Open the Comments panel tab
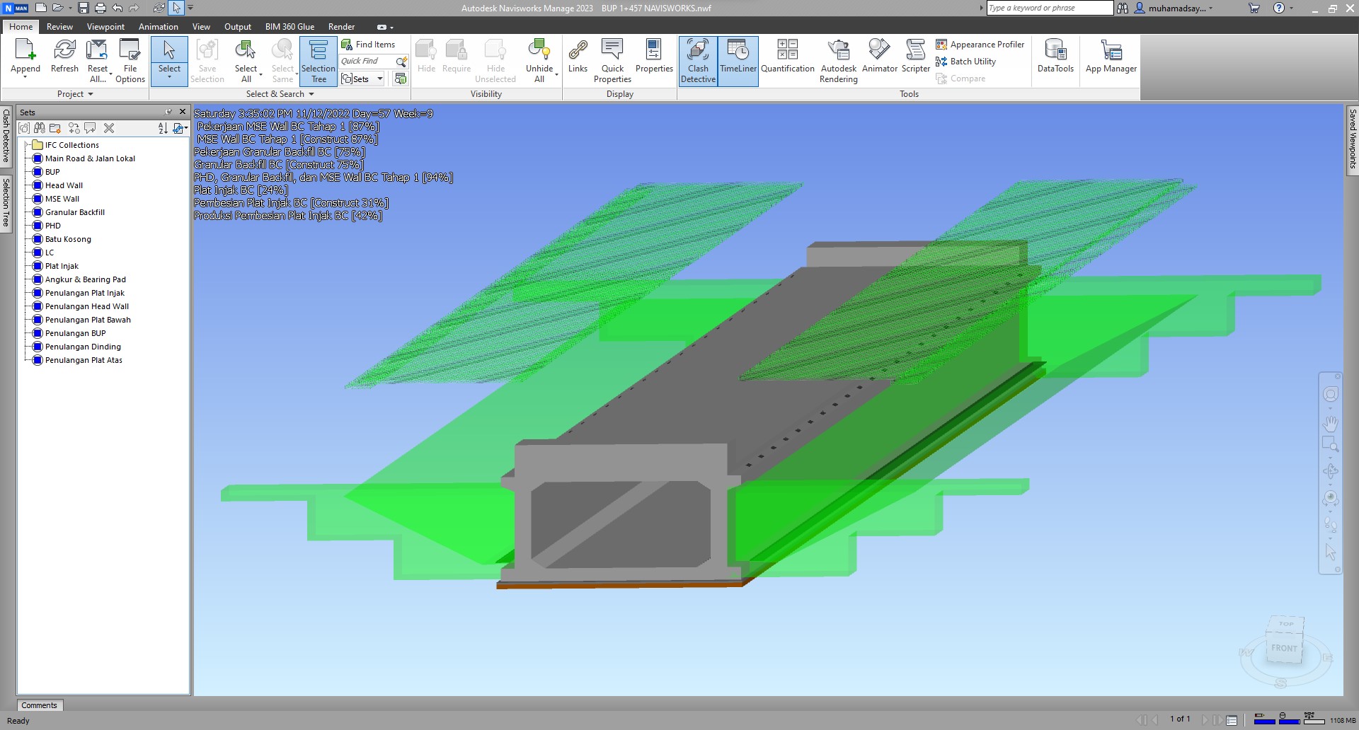 click(x=39, y=705)
